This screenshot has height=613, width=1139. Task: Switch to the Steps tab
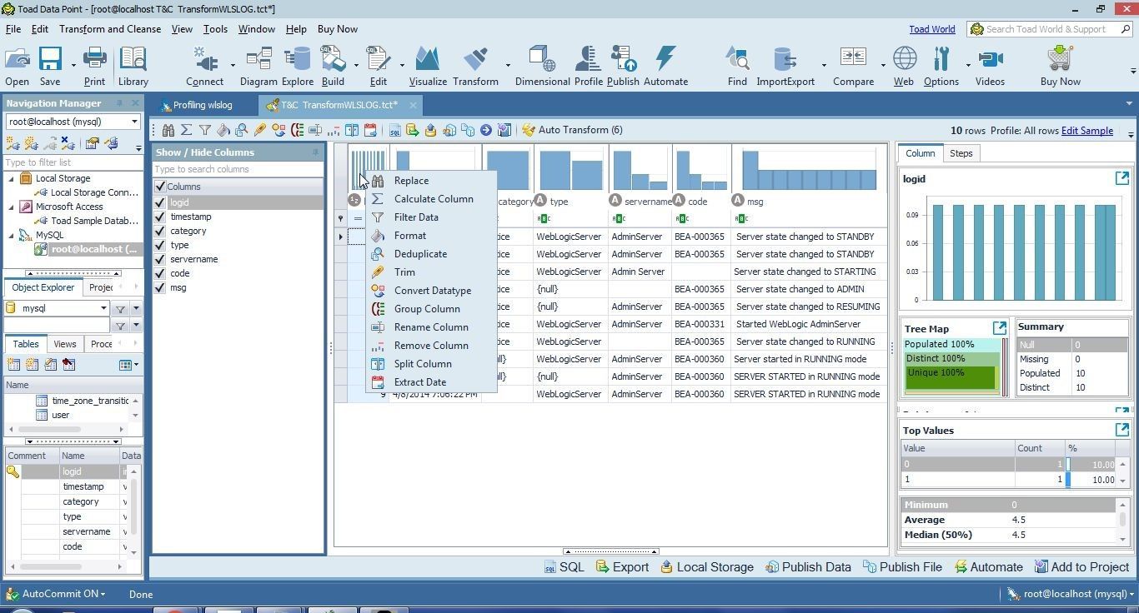pyautogui.click(x=961, y=153)
